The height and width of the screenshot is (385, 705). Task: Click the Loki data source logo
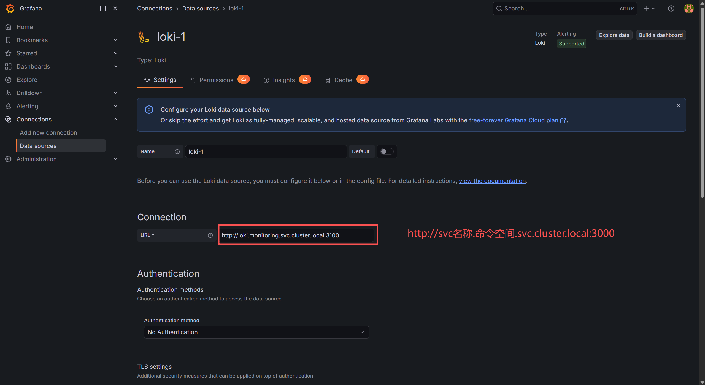click(144, 37)
